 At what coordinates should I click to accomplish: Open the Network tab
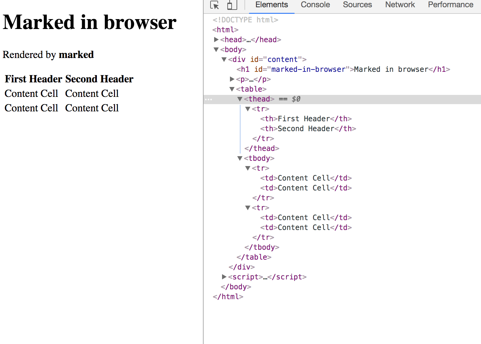pyautogui.click(x=400, y=5)
